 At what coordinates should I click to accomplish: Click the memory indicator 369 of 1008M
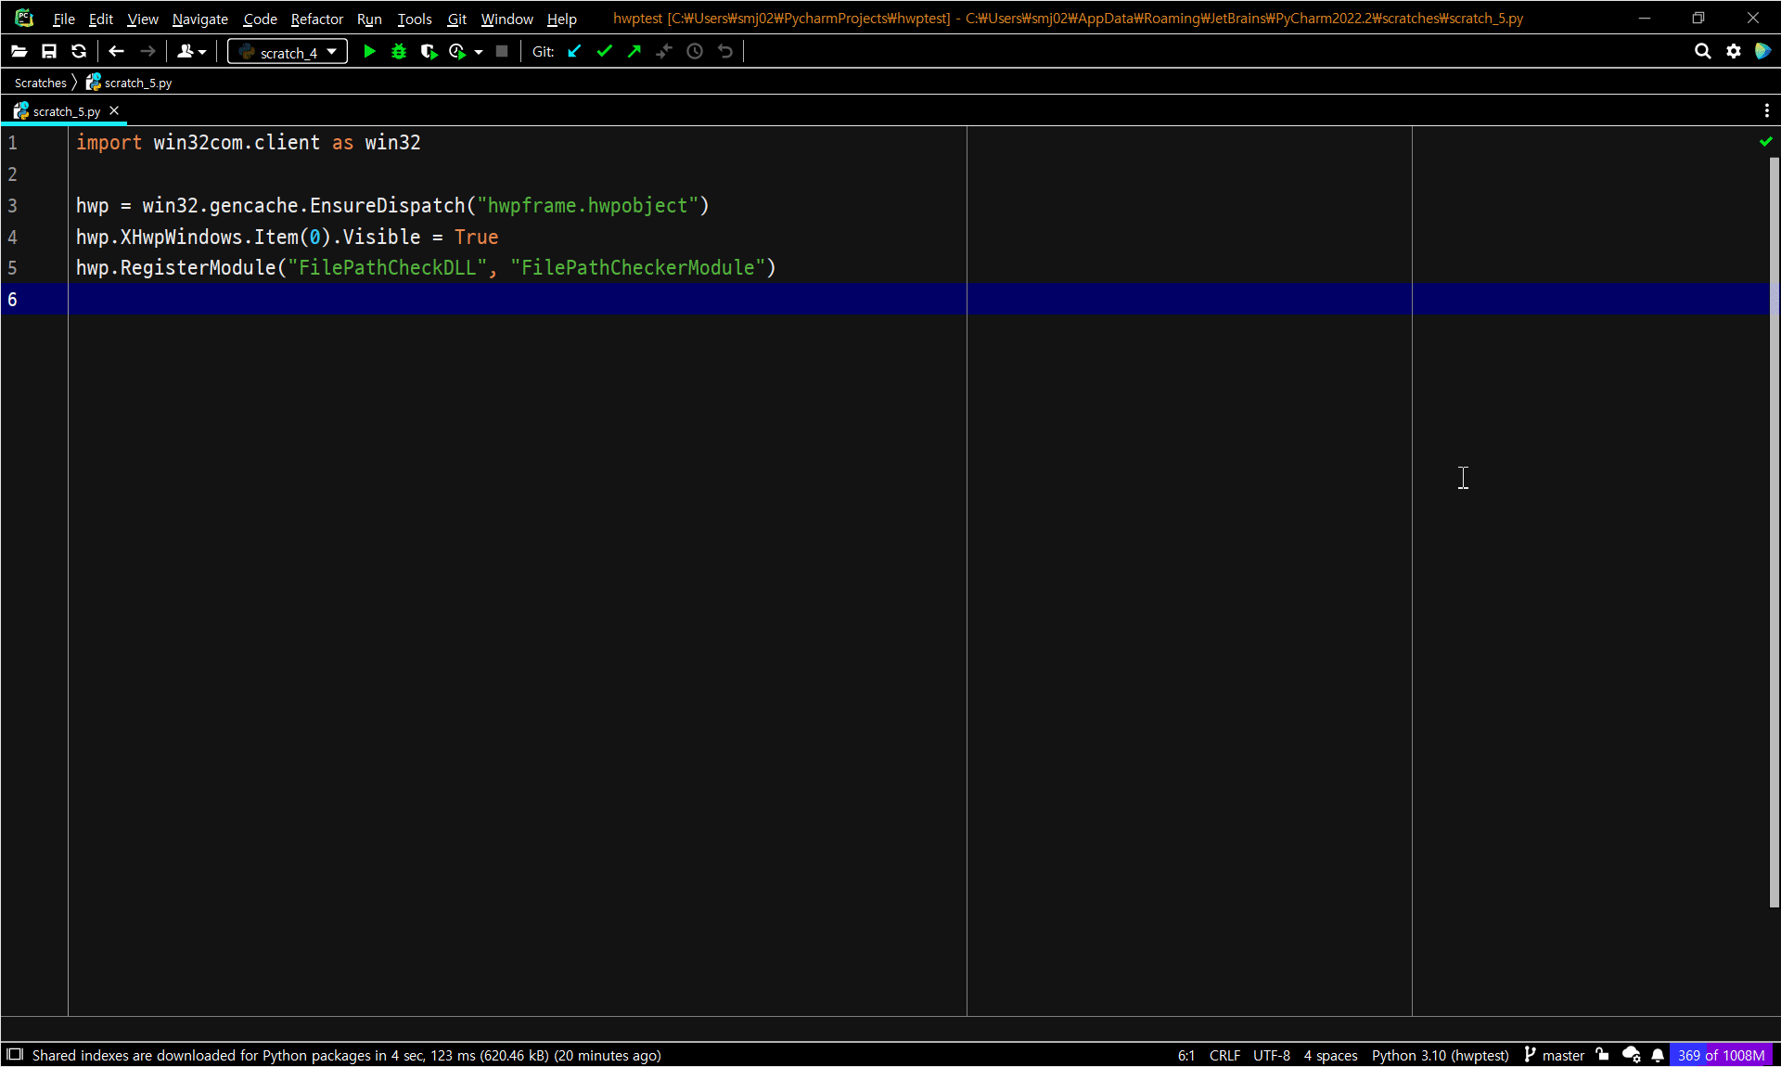point(1721,1055)
